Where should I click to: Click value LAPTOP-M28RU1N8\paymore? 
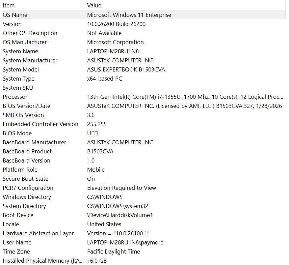point(125,242)
